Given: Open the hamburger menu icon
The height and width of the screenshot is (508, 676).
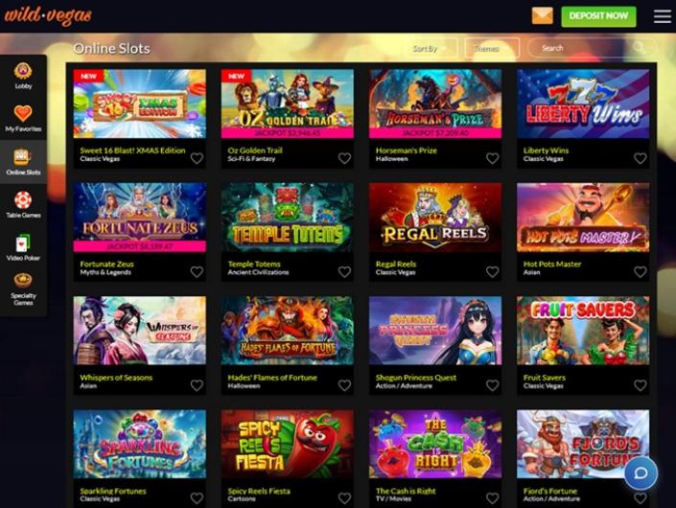Looking at the screenshot, I should [x=663, y=16].
